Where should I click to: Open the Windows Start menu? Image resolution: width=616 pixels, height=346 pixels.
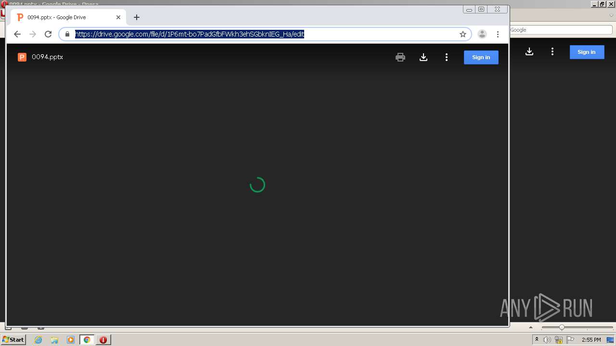pos(13,339)
